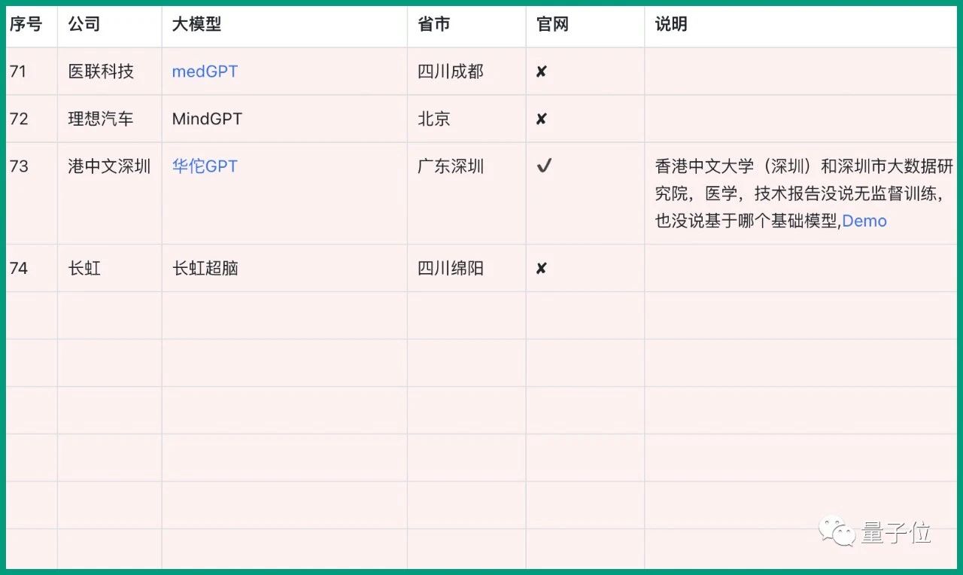Viewport: 963px width, 575px height.
Task: Click the check mark in the 港中文深圳 row
Action: 544,166
